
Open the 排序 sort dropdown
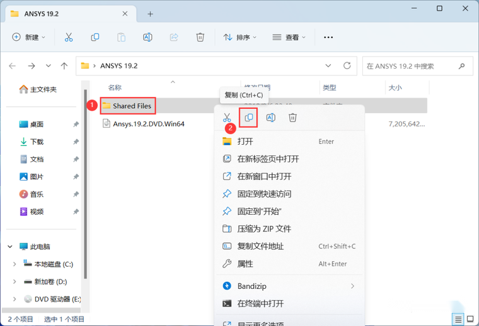[x=240, y=37]
